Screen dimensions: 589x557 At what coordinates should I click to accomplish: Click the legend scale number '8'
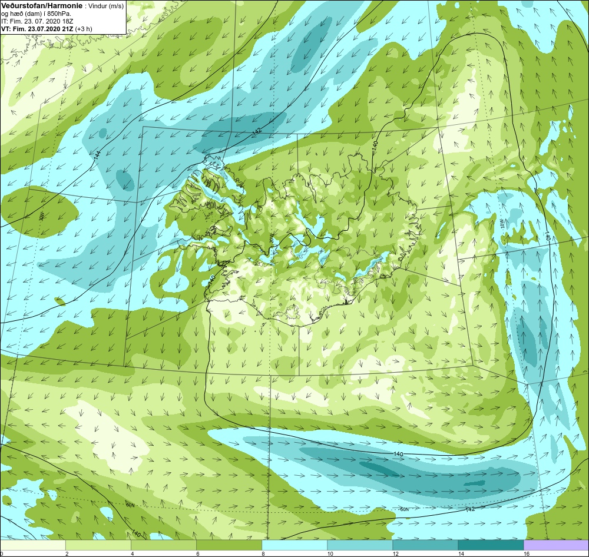[x=263, y=553]
